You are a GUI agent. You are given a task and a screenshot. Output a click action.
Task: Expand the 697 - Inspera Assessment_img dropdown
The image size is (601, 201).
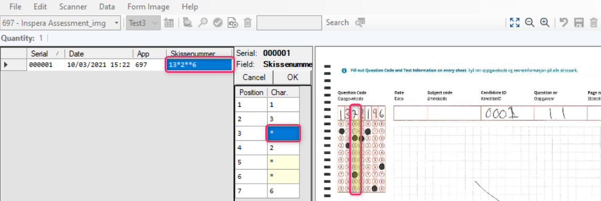coord(116,23)
